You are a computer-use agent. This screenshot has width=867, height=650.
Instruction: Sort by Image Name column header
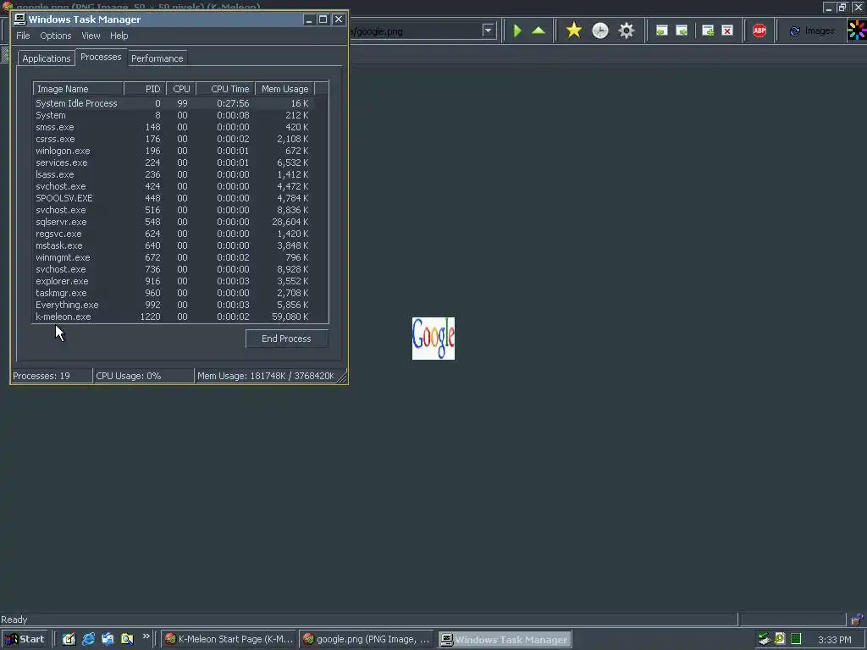point(78,89)
